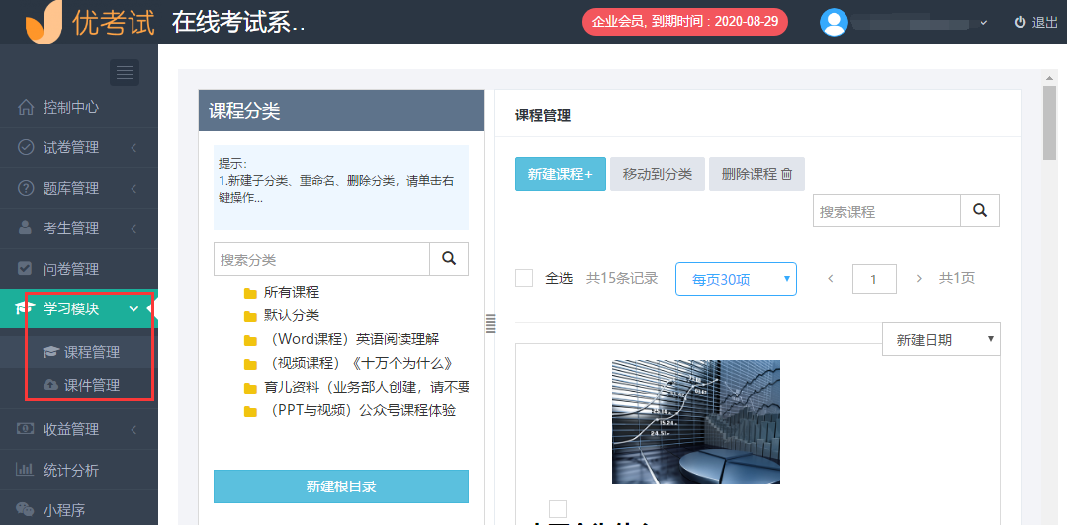The width and height of the screenshot is (1067, 525).
Task: Click the person icon beside 考生管理
Action: (25, 228)
